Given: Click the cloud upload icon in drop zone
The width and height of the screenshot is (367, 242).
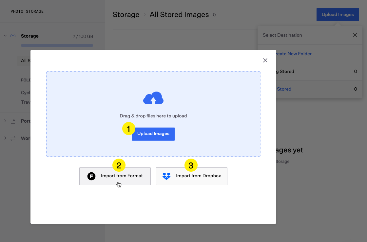Looking at the screenshot, I should pos(153,98).
